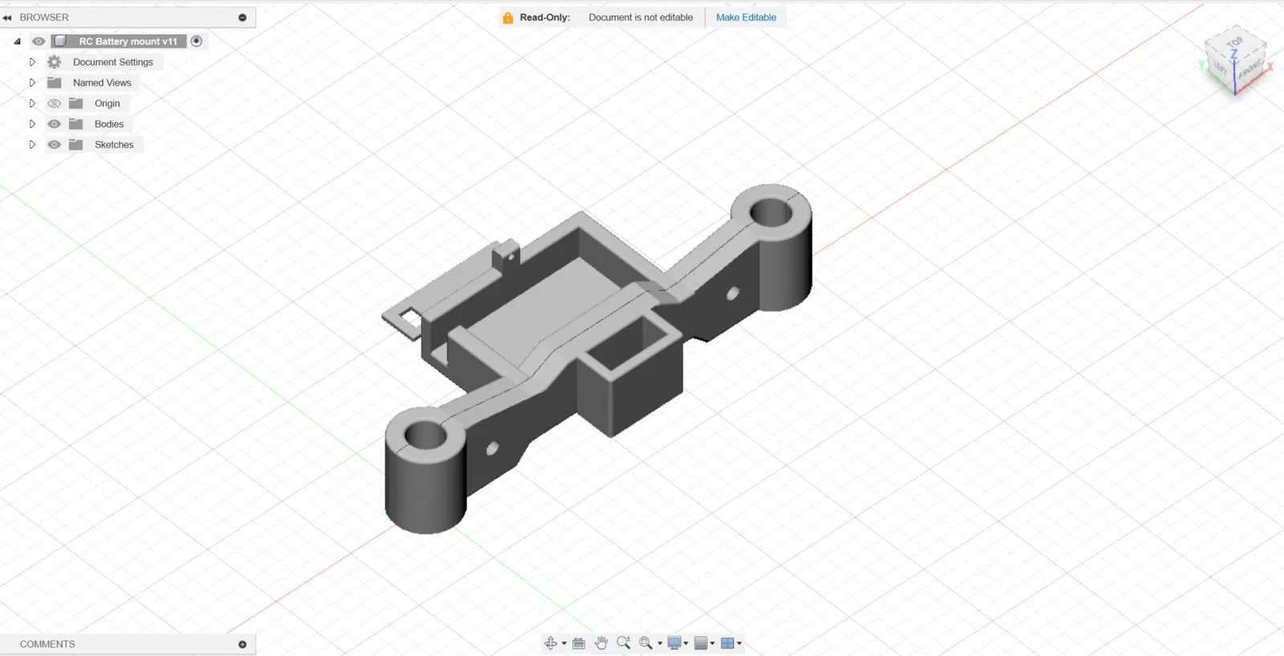Click the Sketches folder icon
The height and width of the screenshot is (656, 1284).
pos(76,145)
